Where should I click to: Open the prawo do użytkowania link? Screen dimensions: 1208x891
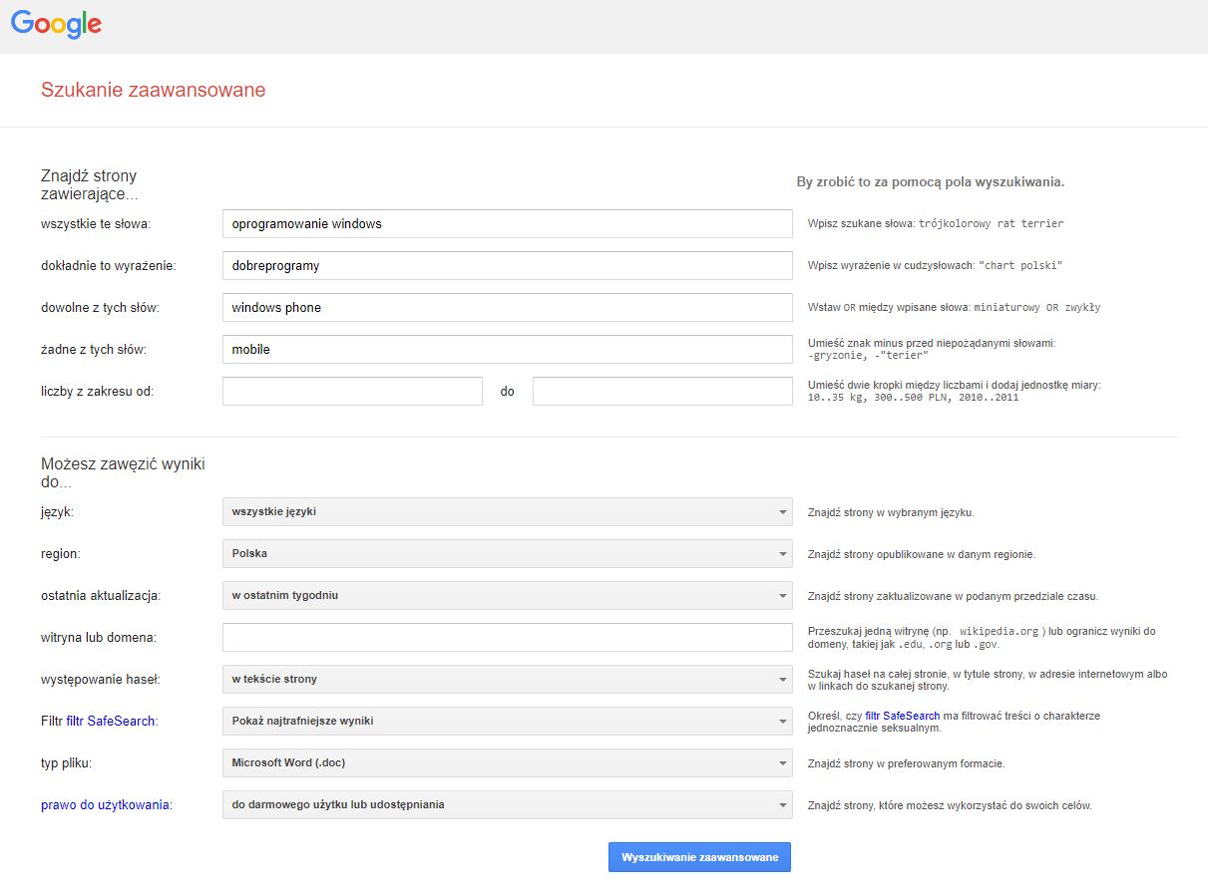tap(105, 805)
